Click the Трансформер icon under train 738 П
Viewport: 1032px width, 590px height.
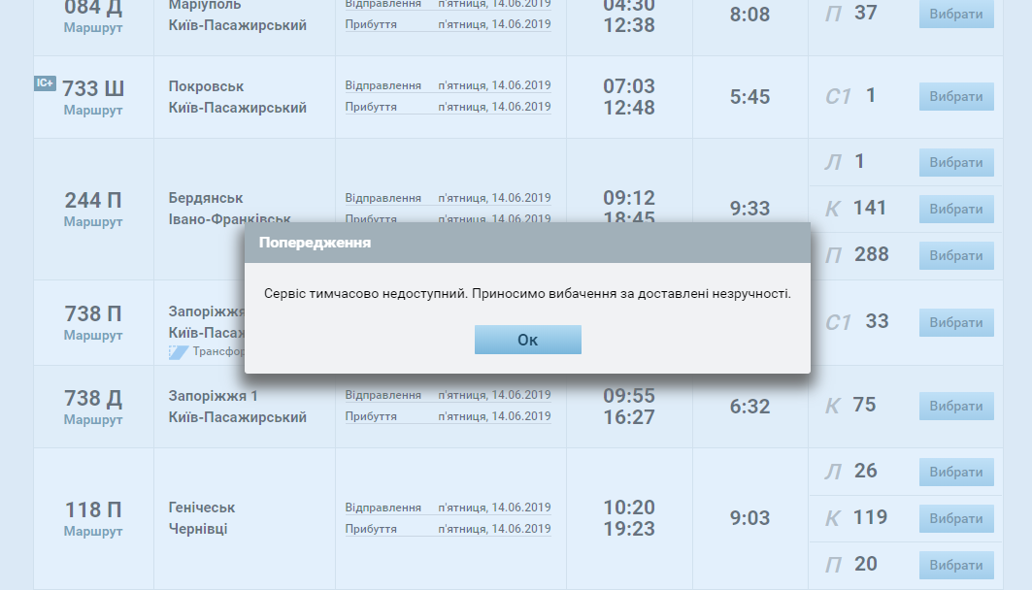tap(179, 352)
